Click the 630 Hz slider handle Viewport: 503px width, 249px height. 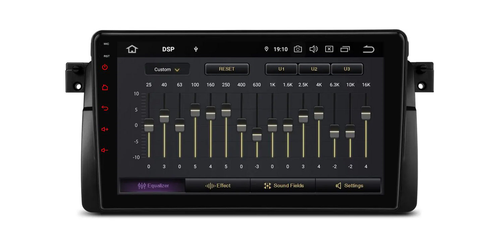257,135
